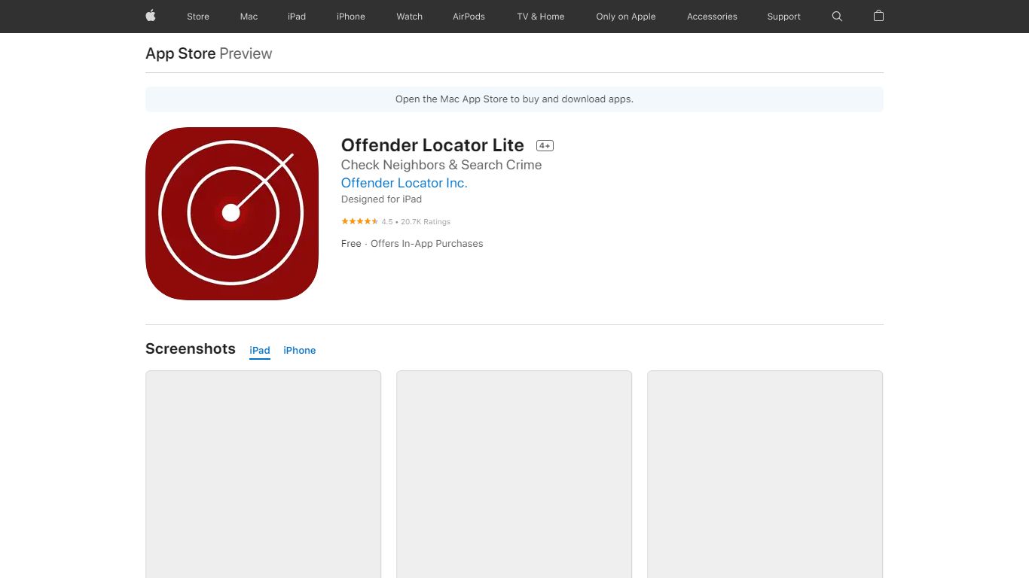Viewport: 1029px width, 578px height.
Task: Click the '4.5 • 20.7K Ratings' text
Action: click(416, 222)
